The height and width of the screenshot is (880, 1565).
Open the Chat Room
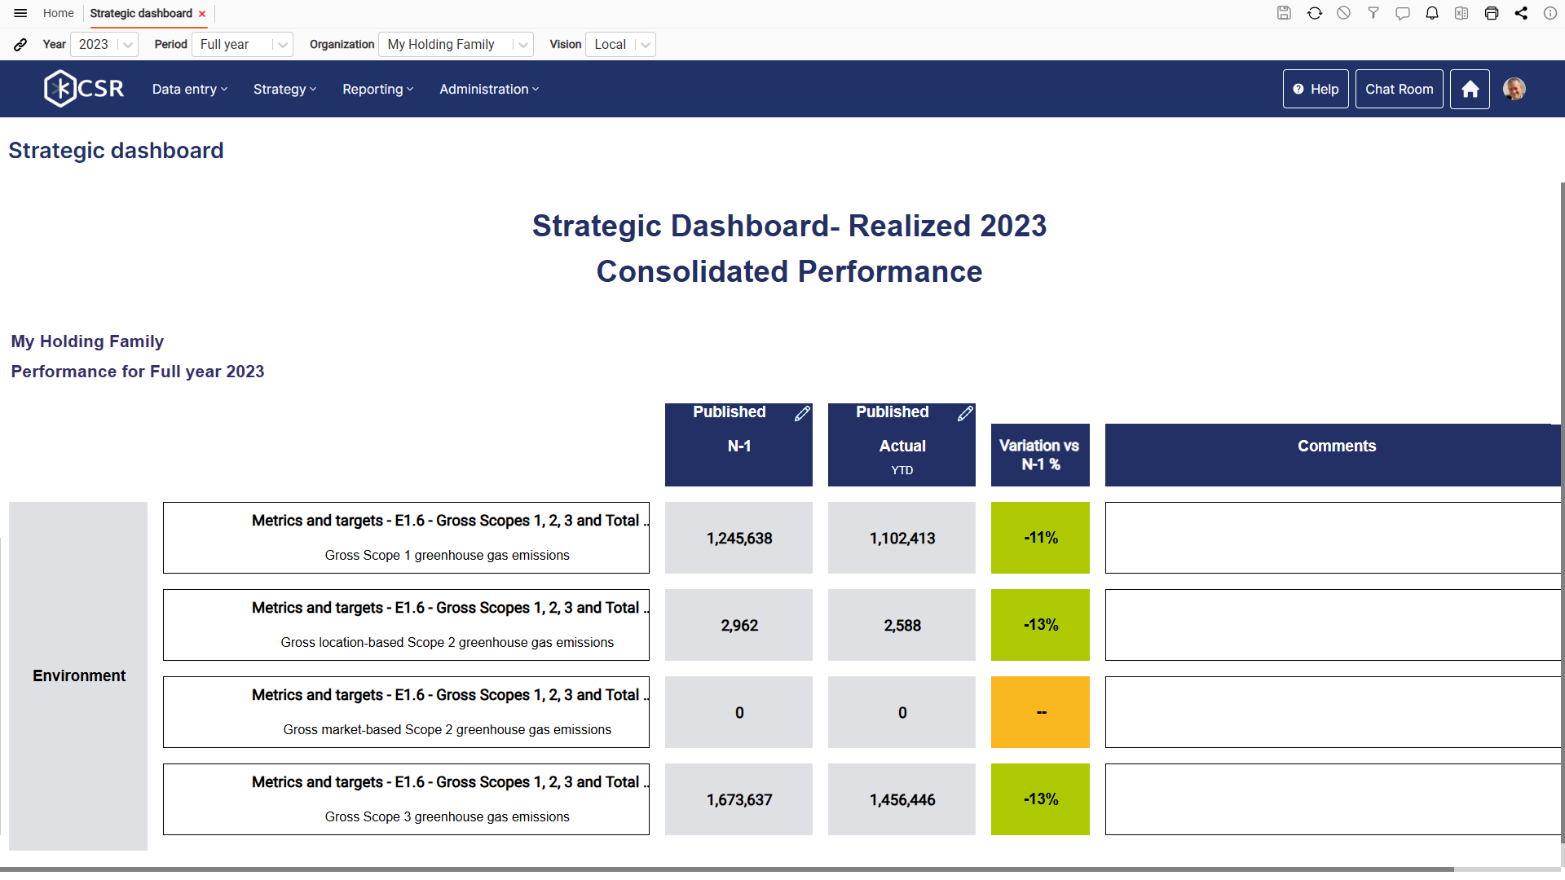pyautogui.click(x=1399, y=89)
